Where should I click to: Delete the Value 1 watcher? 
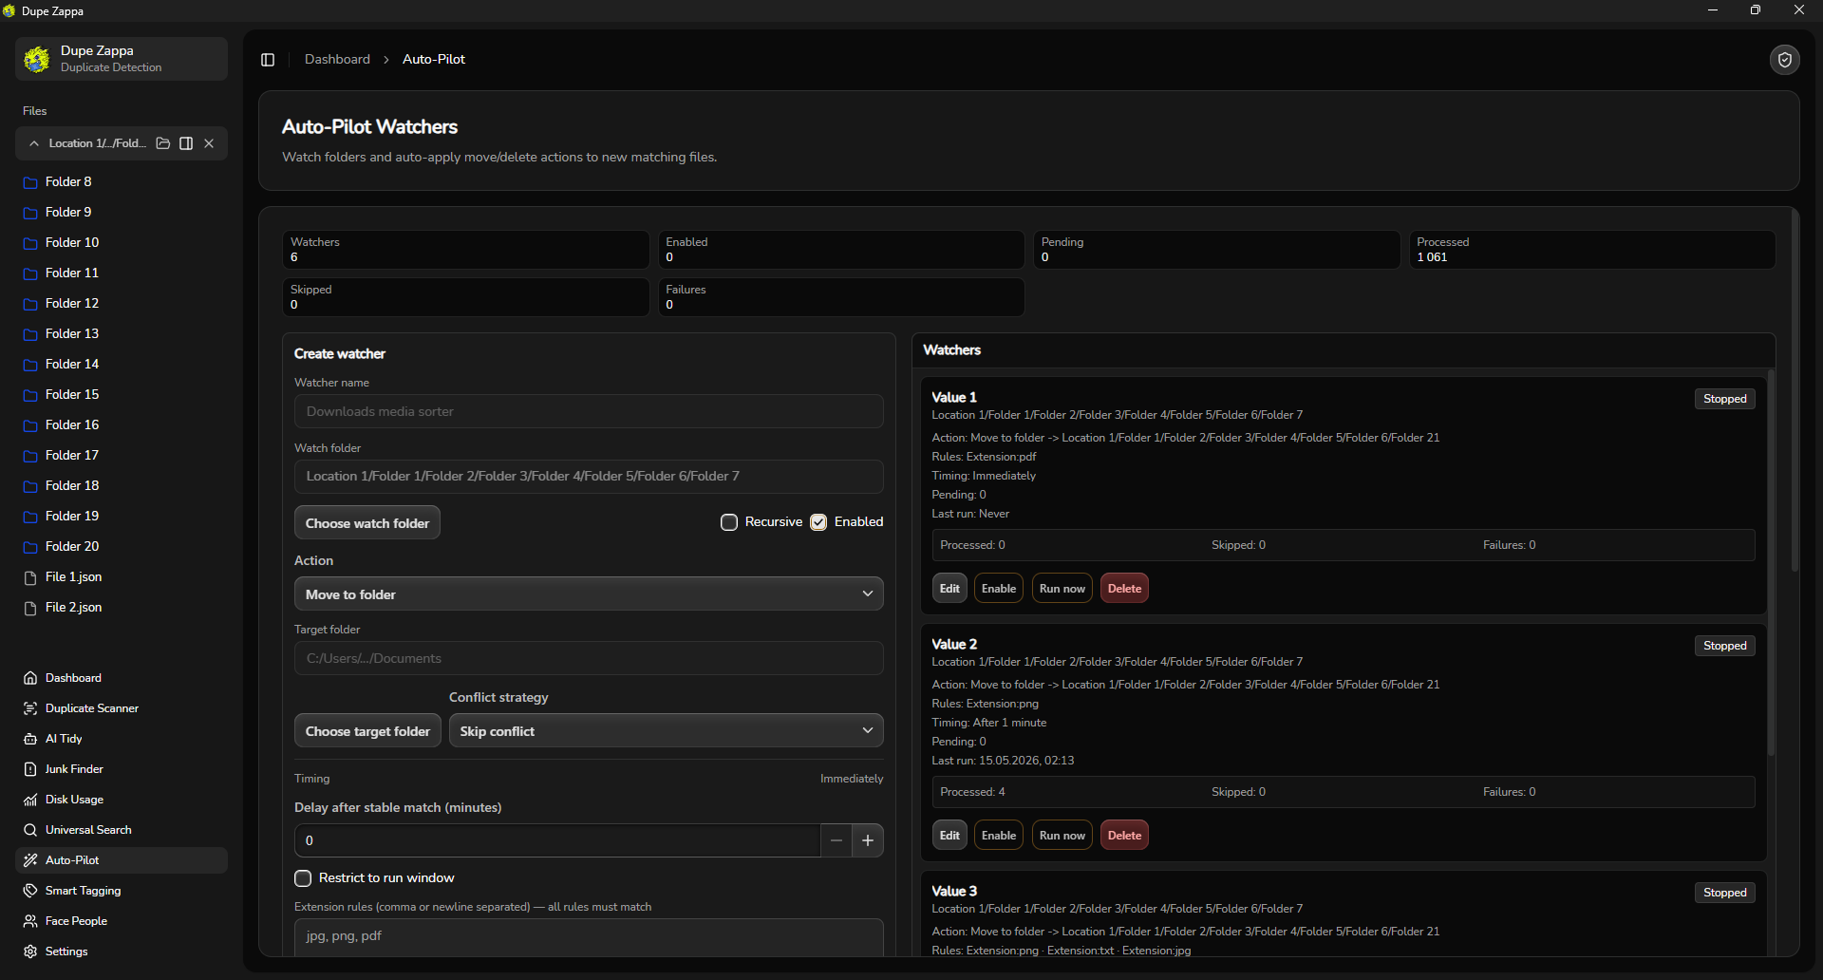(x=1124, y=589)
